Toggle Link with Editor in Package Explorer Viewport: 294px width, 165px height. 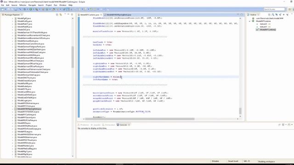point(61,15)
